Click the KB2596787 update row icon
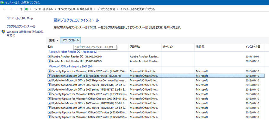 [x=49, y=90]
